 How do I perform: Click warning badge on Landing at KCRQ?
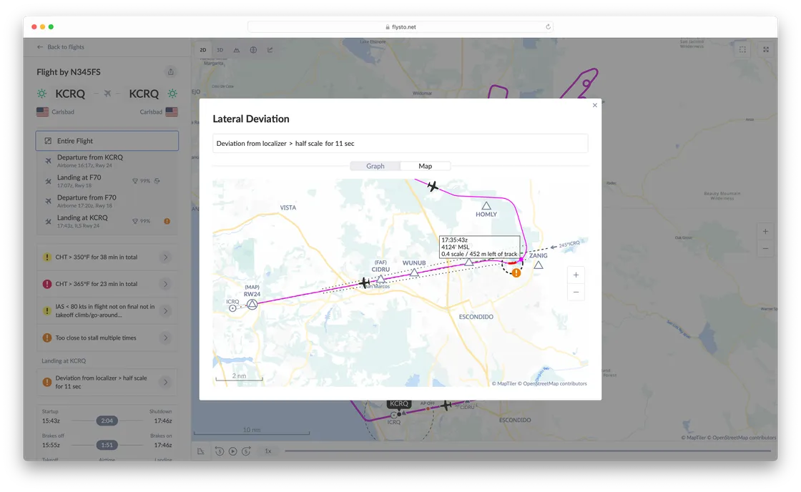pyautogui.click(x=167, y=221)
